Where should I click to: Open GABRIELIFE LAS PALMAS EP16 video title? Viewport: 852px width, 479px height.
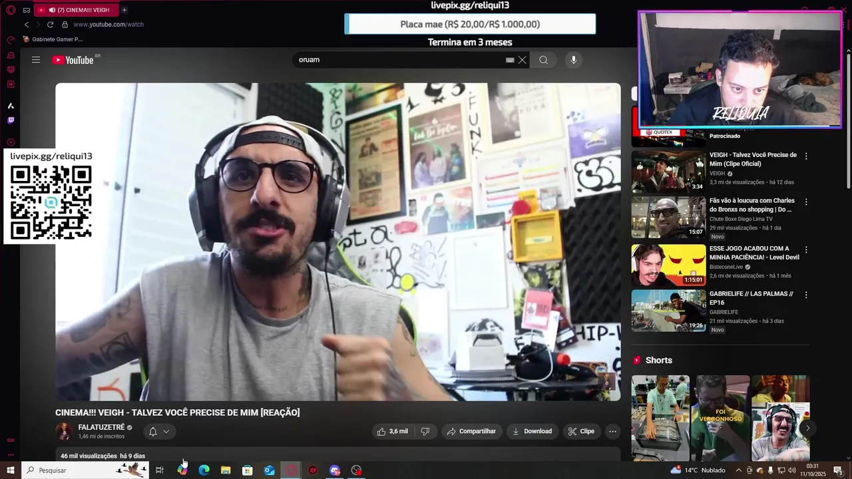click(751, 298)
